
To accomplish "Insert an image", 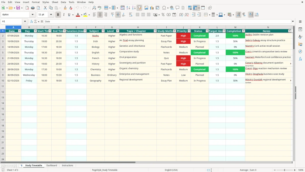I will pyautogui.click(x=146, y=8).
